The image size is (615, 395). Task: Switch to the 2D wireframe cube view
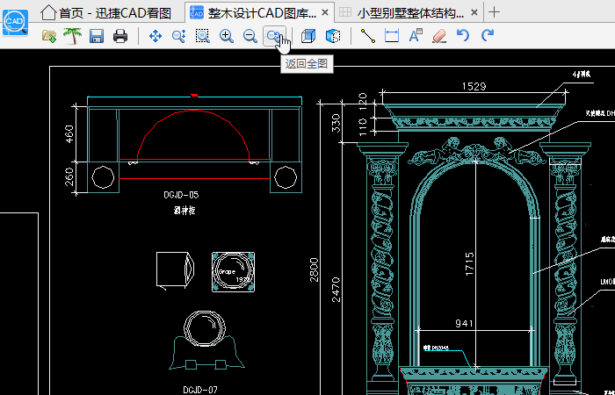point(308,36)
